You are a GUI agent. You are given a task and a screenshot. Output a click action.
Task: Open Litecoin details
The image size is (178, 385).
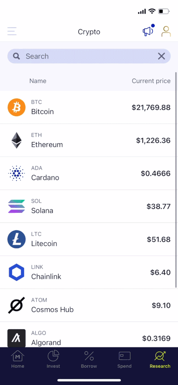tap(89, 239)
